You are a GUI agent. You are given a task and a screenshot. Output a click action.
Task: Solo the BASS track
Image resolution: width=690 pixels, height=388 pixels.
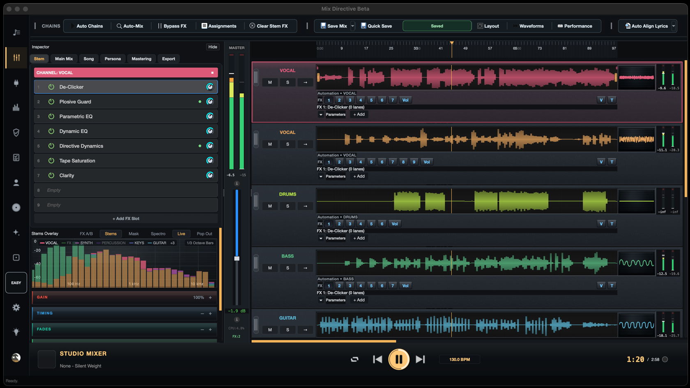tap(287, 268)
